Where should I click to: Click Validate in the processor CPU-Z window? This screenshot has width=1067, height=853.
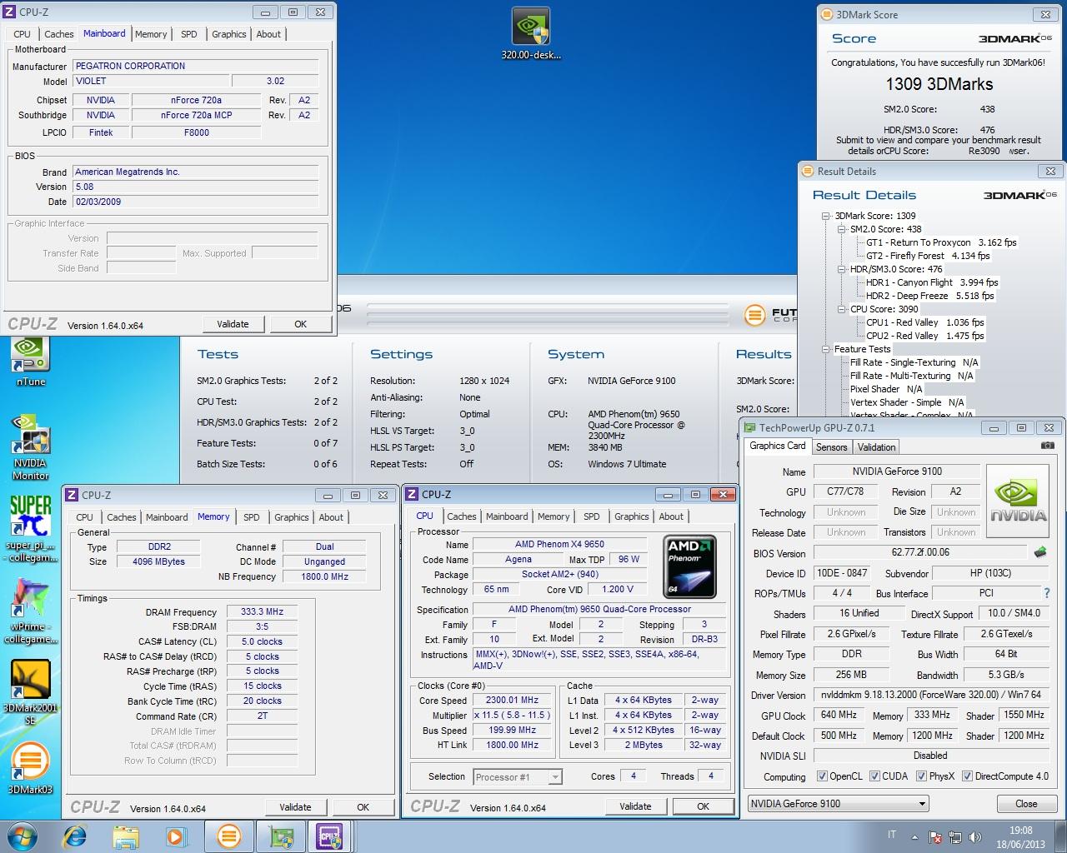point(635,806)
